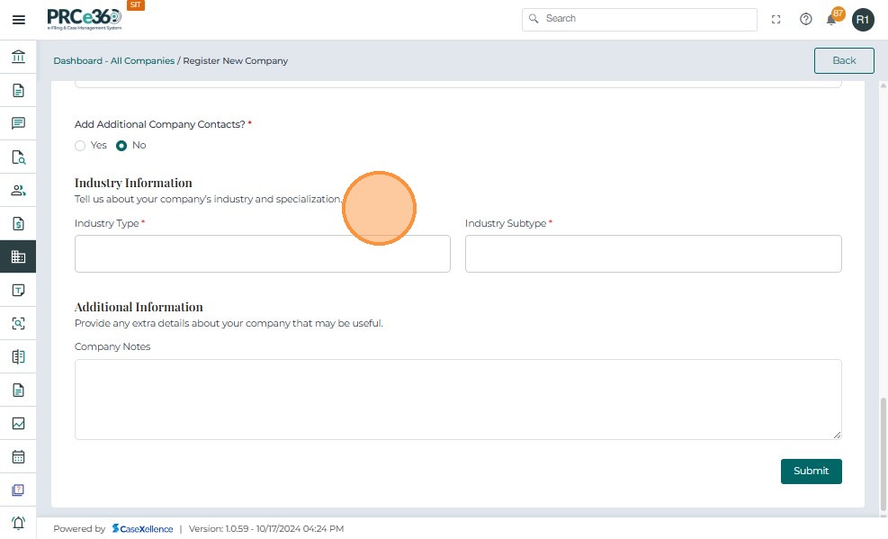
Task: Click the document search sidebar icon
Action: [x=18, y=157]
